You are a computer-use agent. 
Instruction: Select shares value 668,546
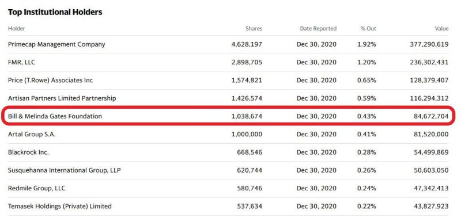(x=250, y=152)
